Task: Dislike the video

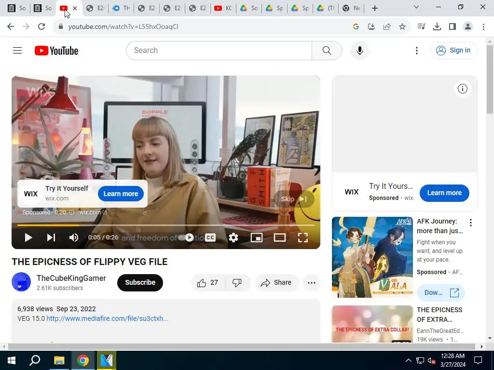Action: 237,282
